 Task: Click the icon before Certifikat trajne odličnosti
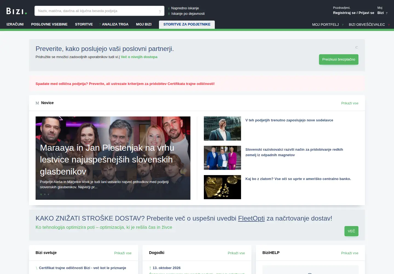pos(37,268)
